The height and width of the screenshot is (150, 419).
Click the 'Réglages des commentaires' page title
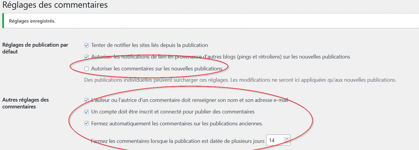[x=55, y=5]
